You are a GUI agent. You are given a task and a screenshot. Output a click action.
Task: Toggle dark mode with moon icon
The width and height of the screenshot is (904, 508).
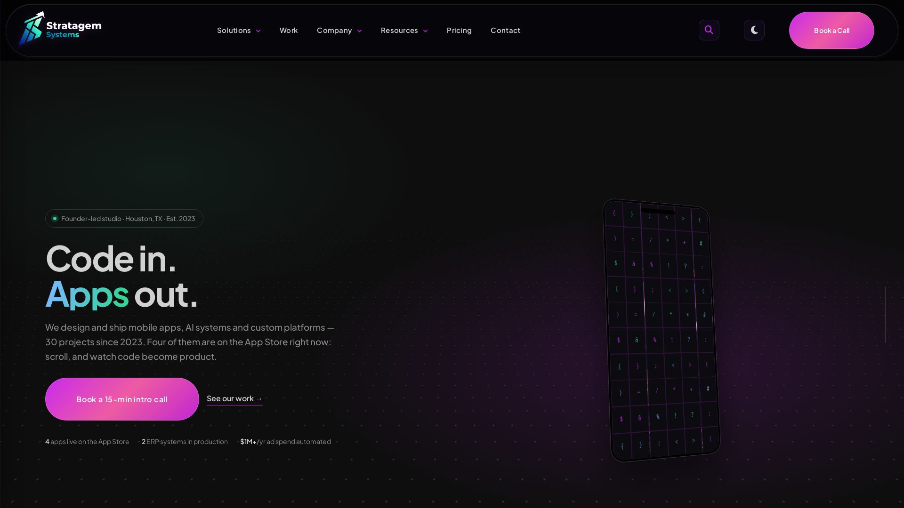click(x=754, y=30)
